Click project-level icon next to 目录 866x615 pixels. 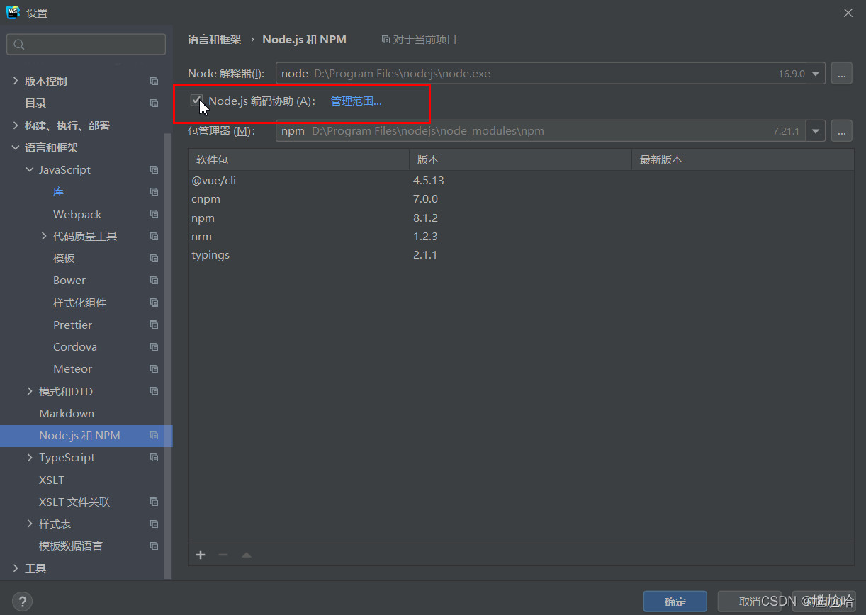tap(154, 103)
